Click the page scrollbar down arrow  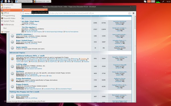(x=135, y=101)
